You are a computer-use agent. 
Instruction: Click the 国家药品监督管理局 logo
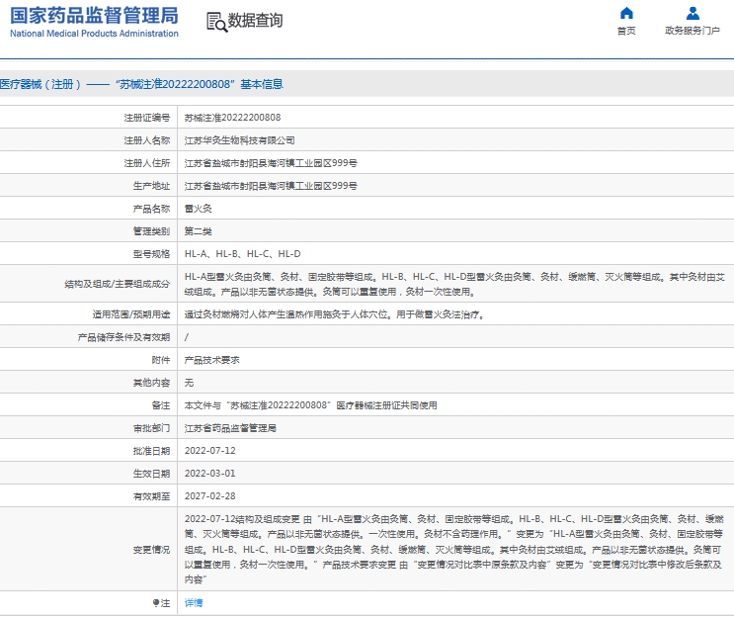pos(94,16)
